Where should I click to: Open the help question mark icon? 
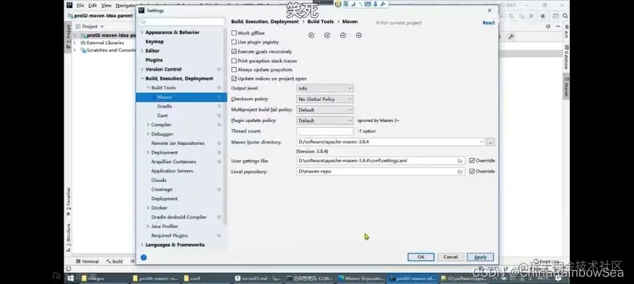[143, 258]
